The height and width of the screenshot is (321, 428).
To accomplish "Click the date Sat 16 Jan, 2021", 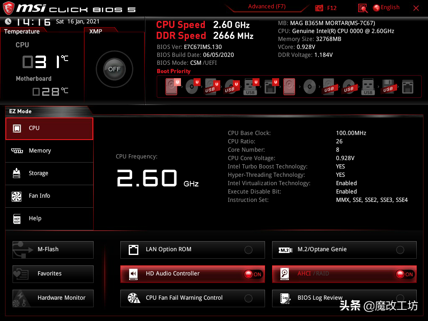I will [x=77, y=21].
